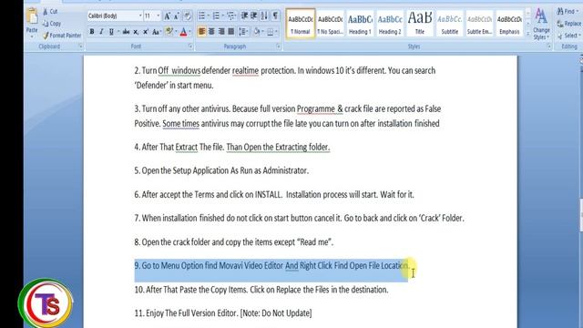The height and width of the screenshot is (328, 583).
Task: Open the Select dropdown in Editing
Action: pyautogui.click(x=568, y=36)
